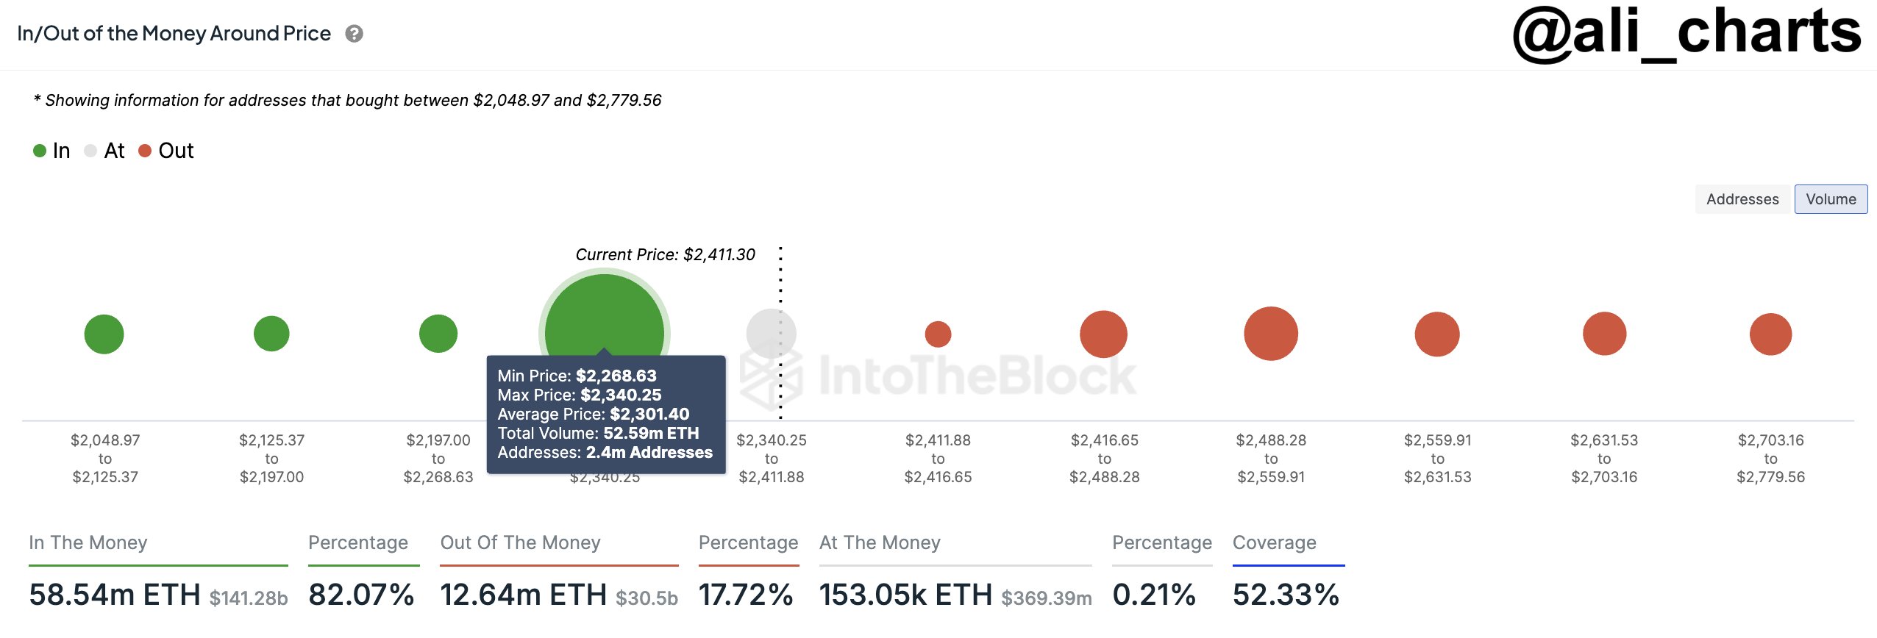The width and height of the screenshot is (1877, 638).
Task: Click red bubble for $2,488.28 to $2,559.91
Action: coord(1270,334)
